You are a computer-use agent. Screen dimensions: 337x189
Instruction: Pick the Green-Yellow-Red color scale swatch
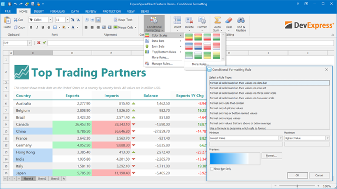[x=189, y=37]
